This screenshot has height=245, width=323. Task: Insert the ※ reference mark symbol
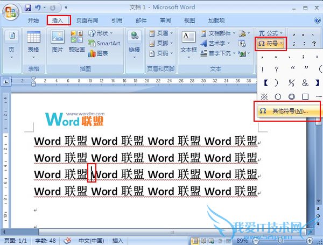click(264, 96)
